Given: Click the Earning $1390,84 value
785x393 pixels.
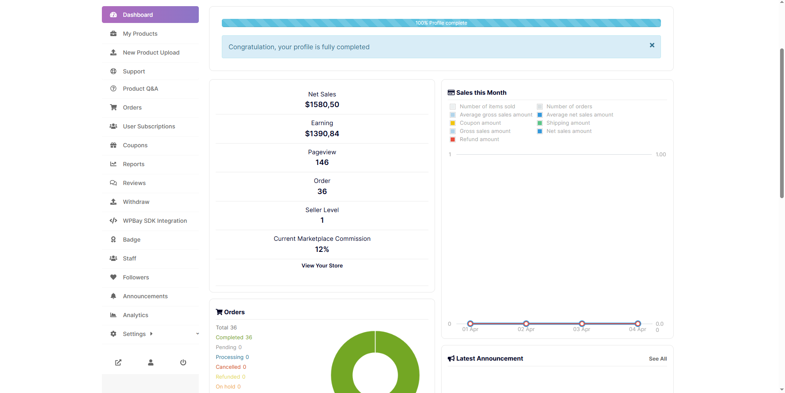Looking at the screenshot, I should 322,134.
